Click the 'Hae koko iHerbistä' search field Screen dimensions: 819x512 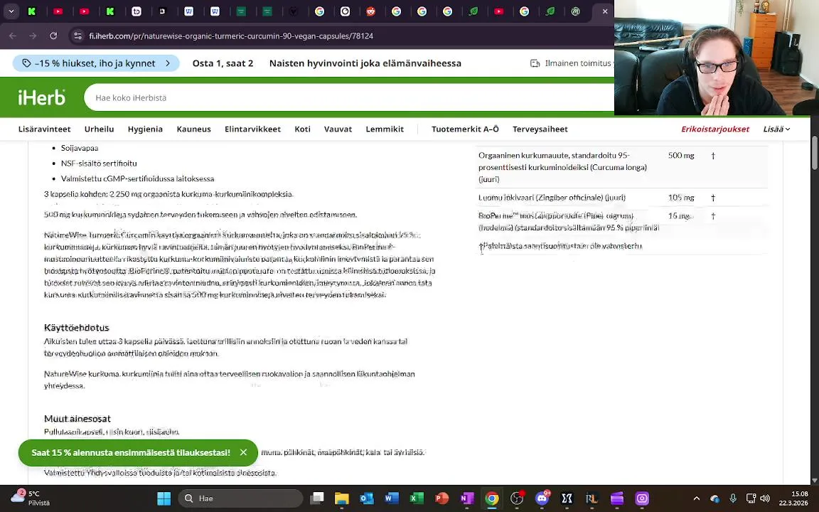coord(349,97)
